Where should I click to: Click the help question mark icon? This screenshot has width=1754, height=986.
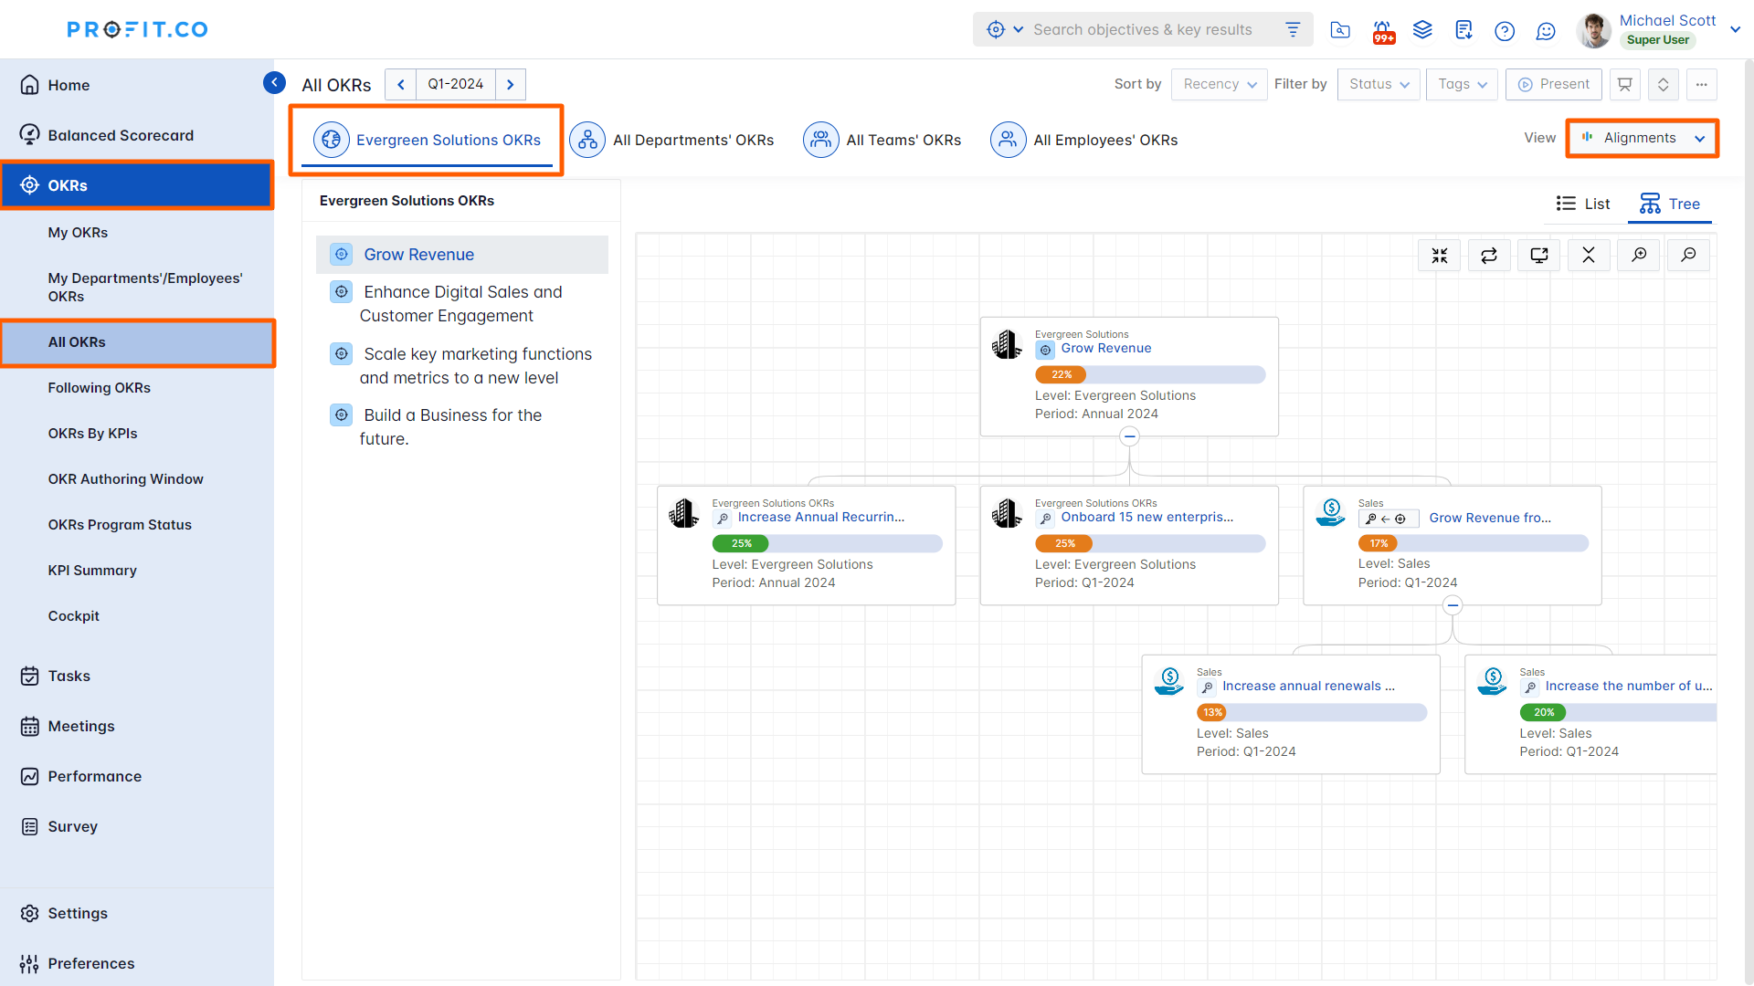coord(1504,31)
